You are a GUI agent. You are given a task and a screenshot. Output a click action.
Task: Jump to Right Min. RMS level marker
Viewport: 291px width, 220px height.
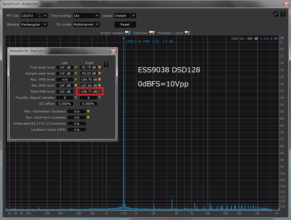click(99, 86)
